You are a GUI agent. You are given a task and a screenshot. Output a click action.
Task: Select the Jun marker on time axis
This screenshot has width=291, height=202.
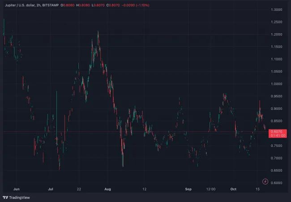17,189
